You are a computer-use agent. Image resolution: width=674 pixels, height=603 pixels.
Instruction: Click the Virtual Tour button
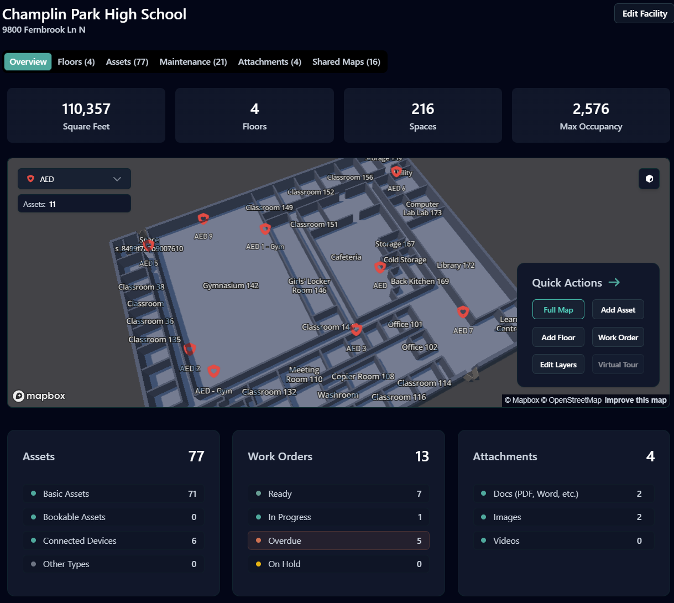(618, 365)
